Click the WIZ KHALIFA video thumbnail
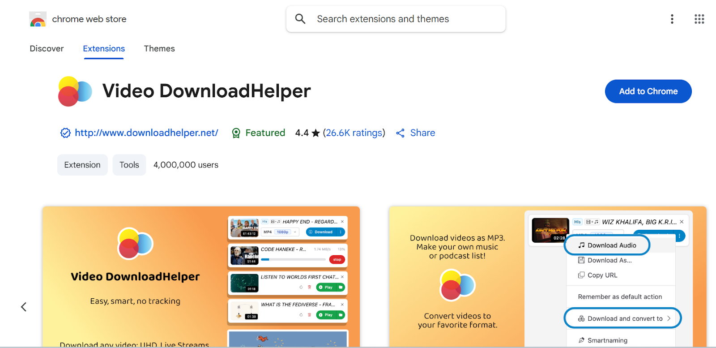 tap(550, 230)
